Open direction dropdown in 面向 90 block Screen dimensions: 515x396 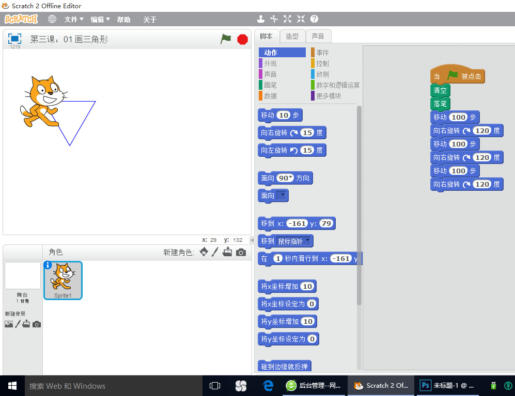[291, 177]
